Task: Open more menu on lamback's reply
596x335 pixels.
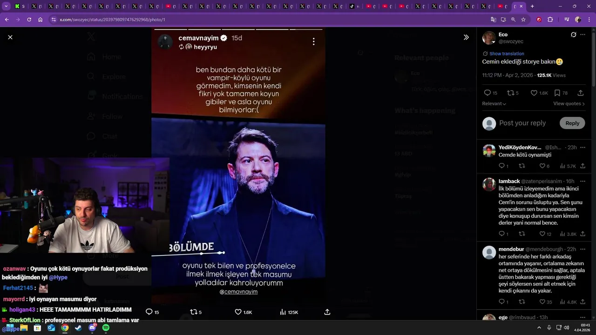Action: click(582, 181)
